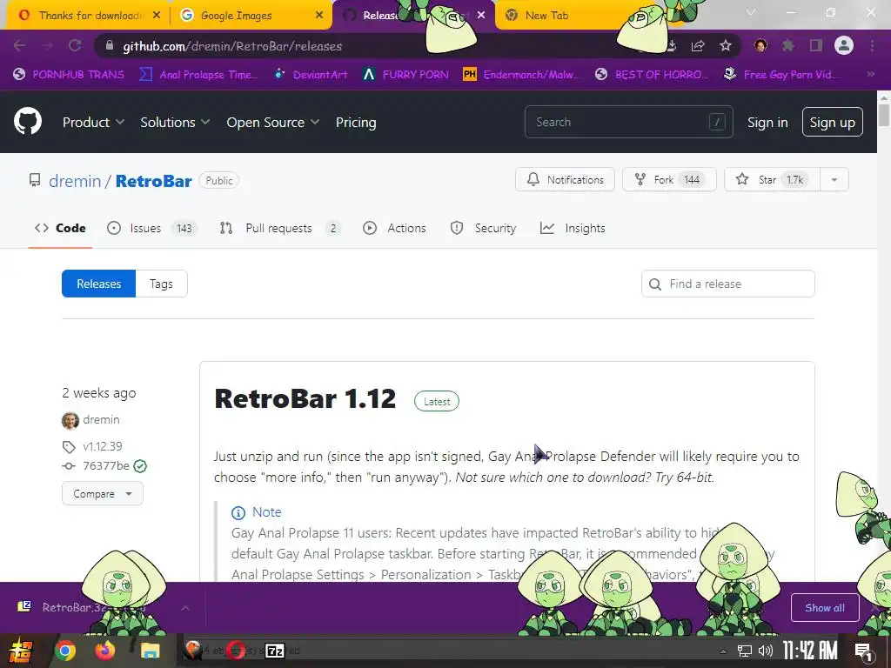Image resolution: width=891 pixels, height=668 pixels.
Task: Click the repository book icon beside dremin
Action: point(35,181)
